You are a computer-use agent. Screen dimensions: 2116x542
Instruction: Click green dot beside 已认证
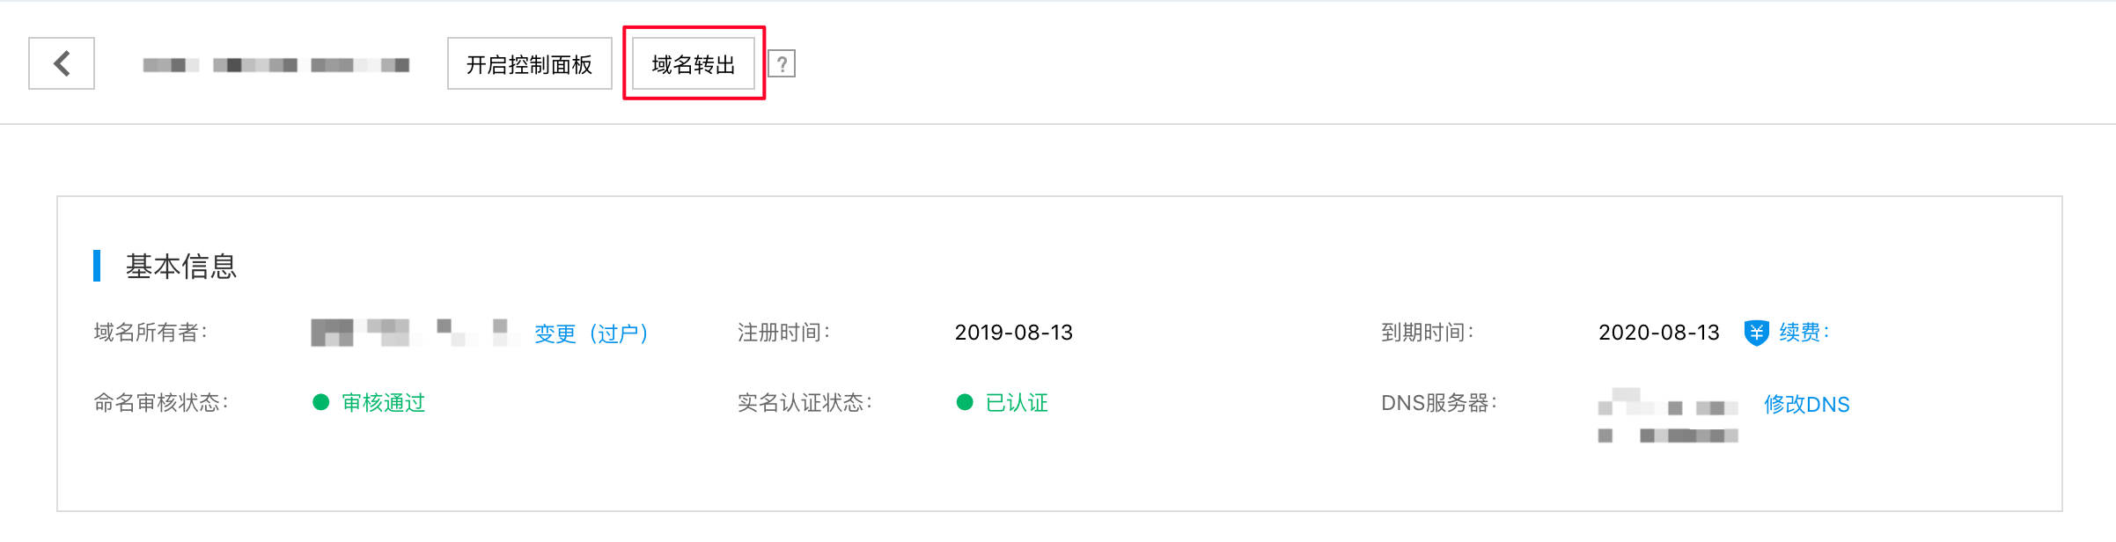point(965,402)
